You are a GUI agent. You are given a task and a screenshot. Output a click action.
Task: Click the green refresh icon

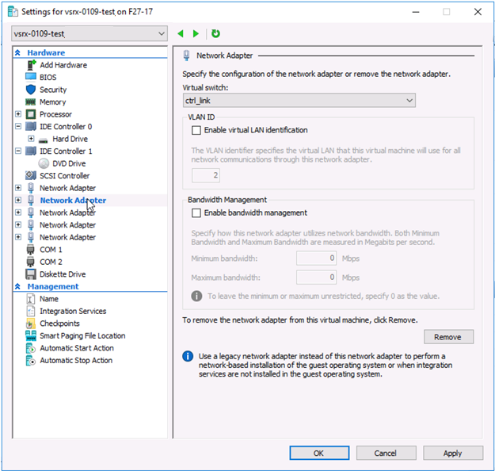[x=215, y=33]
